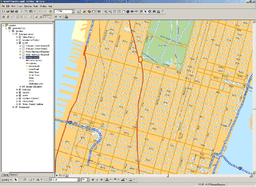Uncheck the Railroads layer
256x187 pixels.
20,90
